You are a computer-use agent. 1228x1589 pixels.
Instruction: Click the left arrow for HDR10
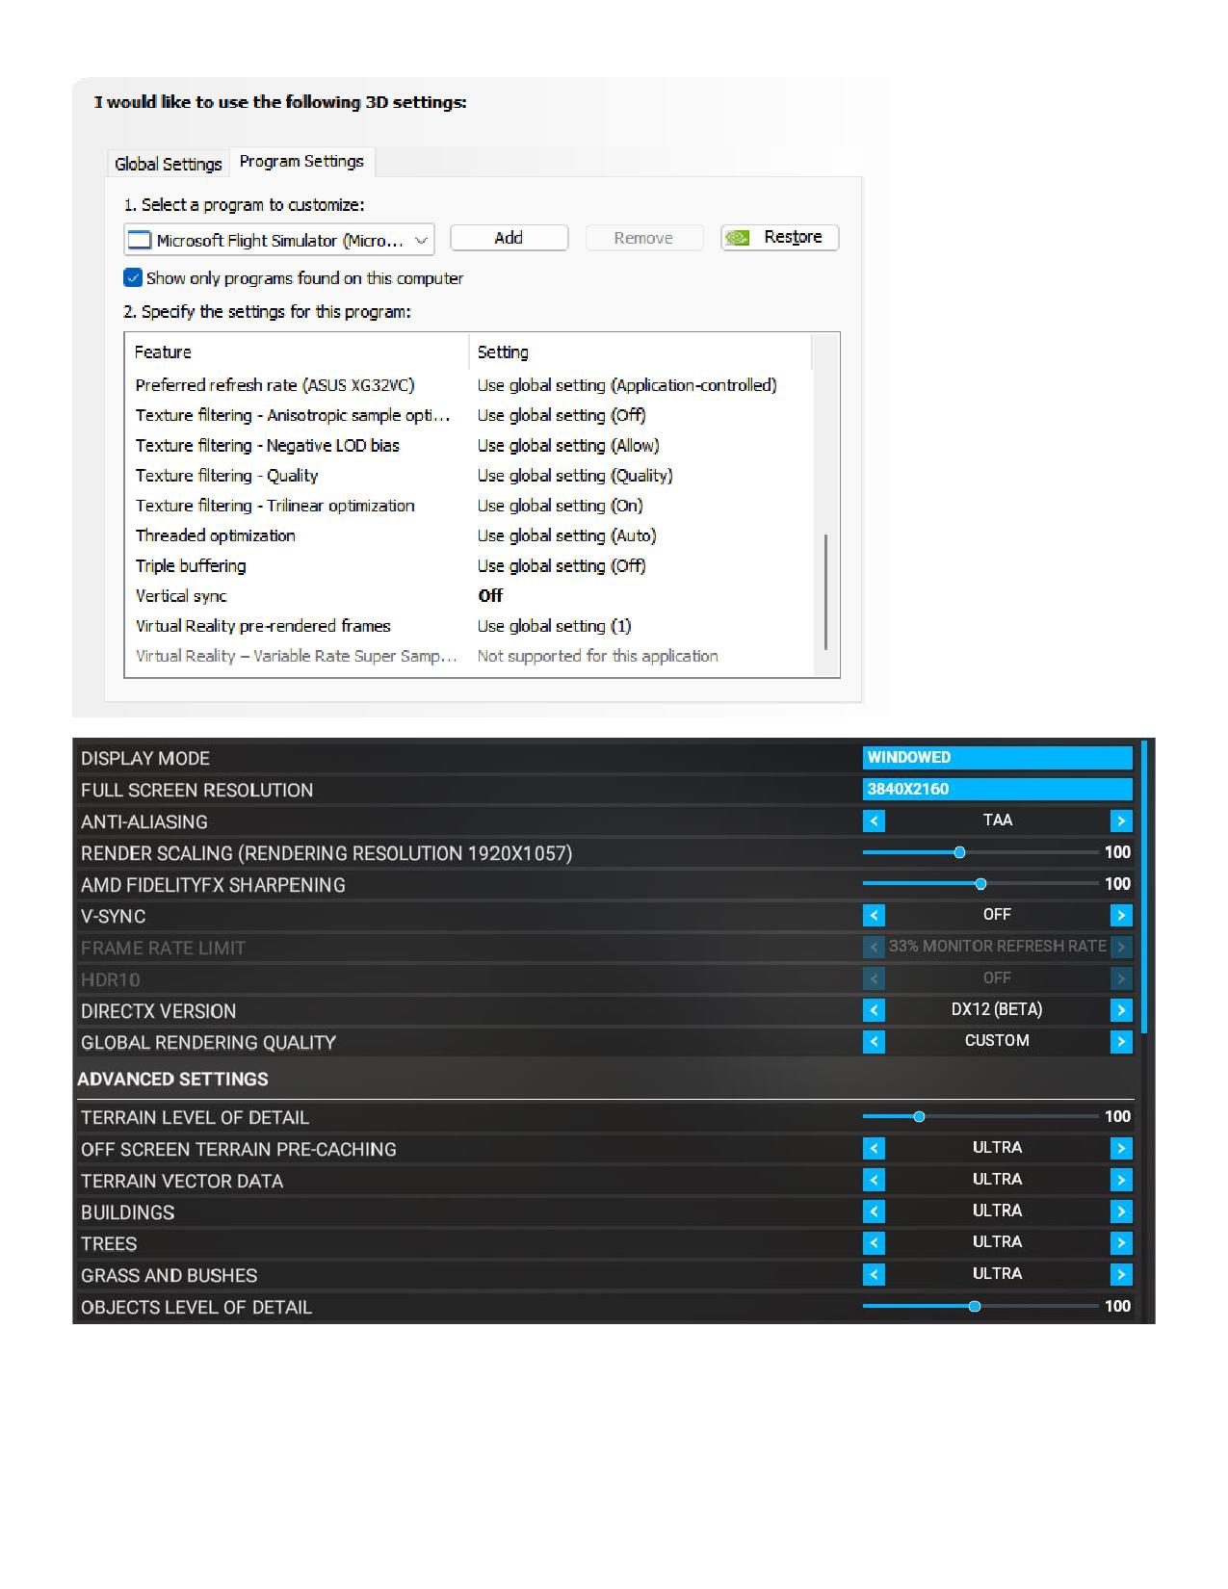pos(874,978)
